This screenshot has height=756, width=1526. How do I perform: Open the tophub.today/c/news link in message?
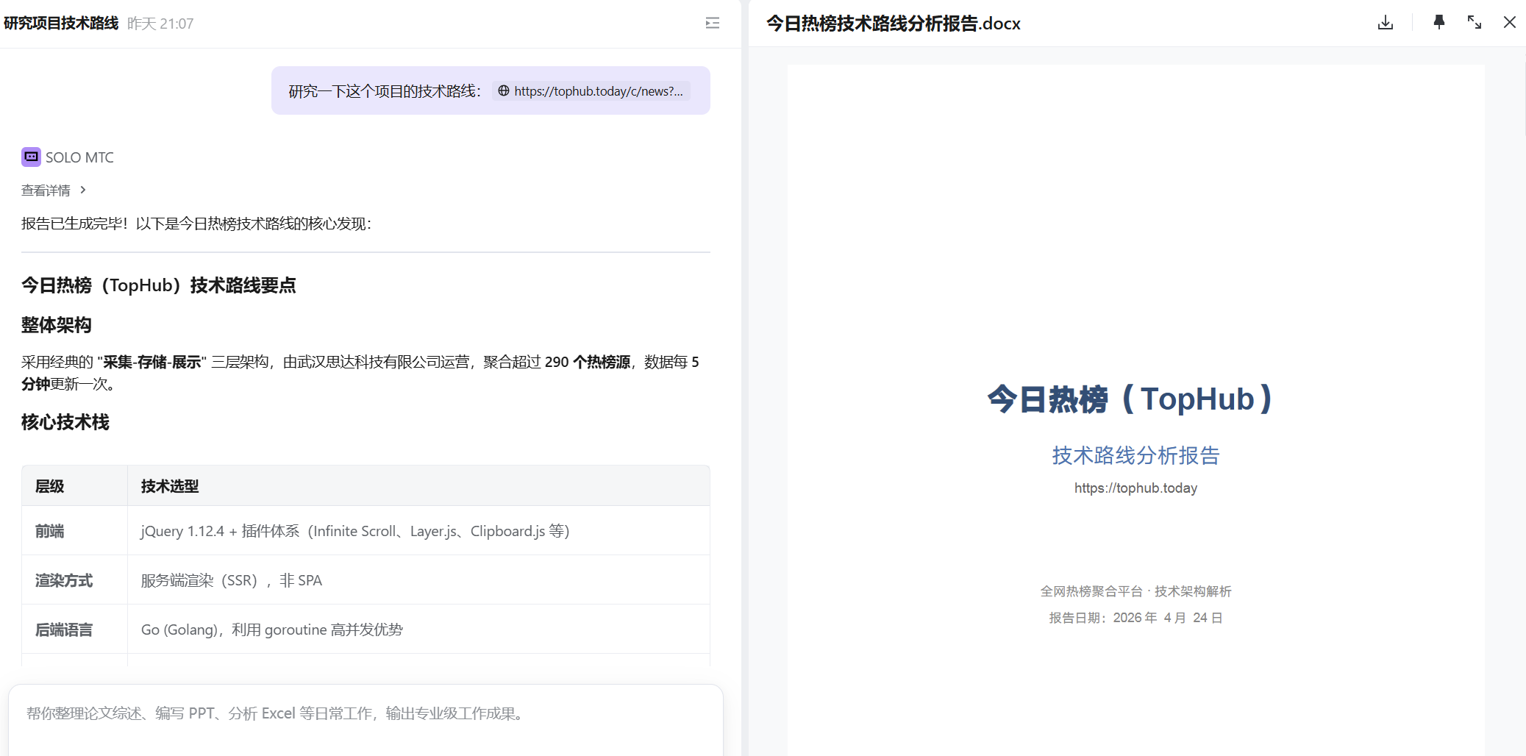pos(598,91)
